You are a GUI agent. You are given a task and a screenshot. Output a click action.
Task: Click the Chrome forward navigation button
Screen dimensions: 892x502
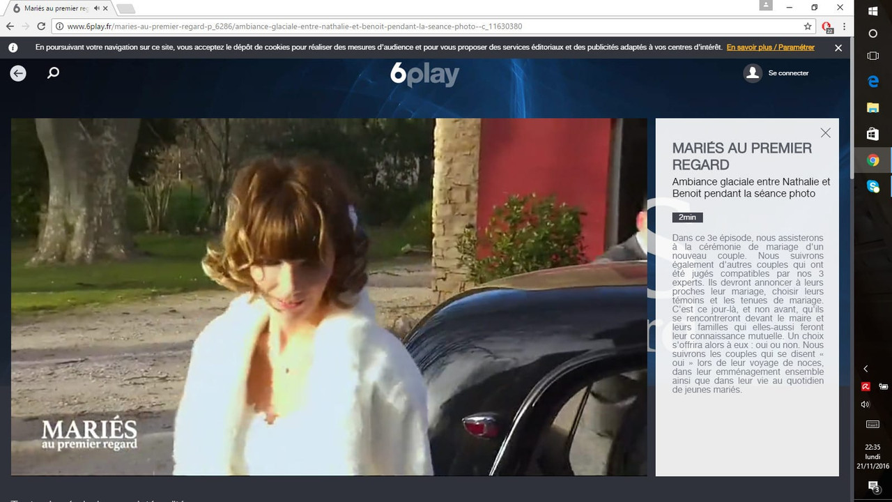[x=26, y=26]
